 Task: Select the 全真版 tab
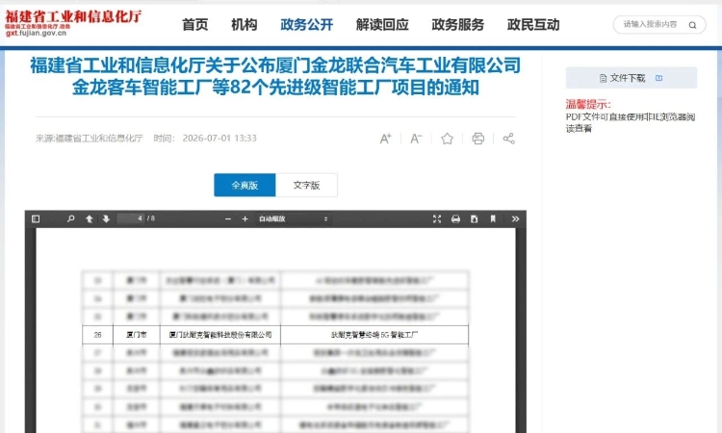point(245,185)
